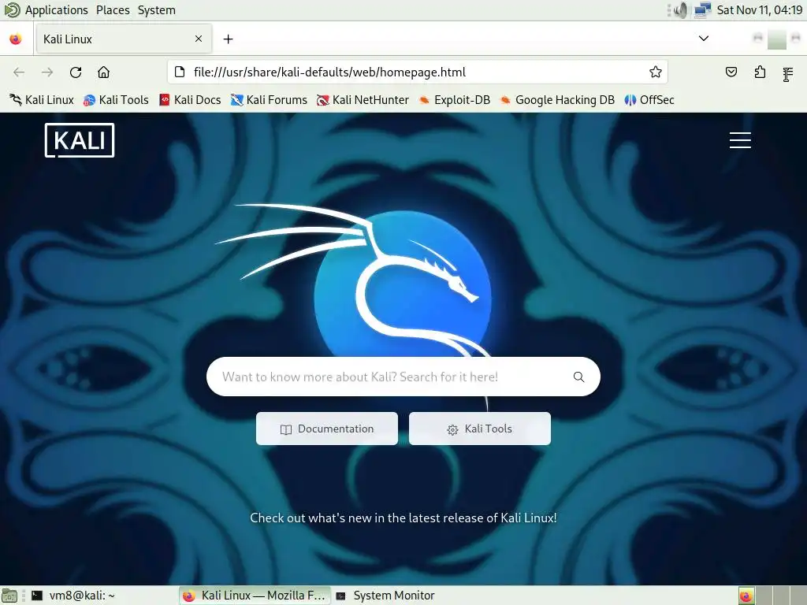Open the Kali Docs bookmark
This screenshot has height=605, width=807.
(x=190, y=100)
